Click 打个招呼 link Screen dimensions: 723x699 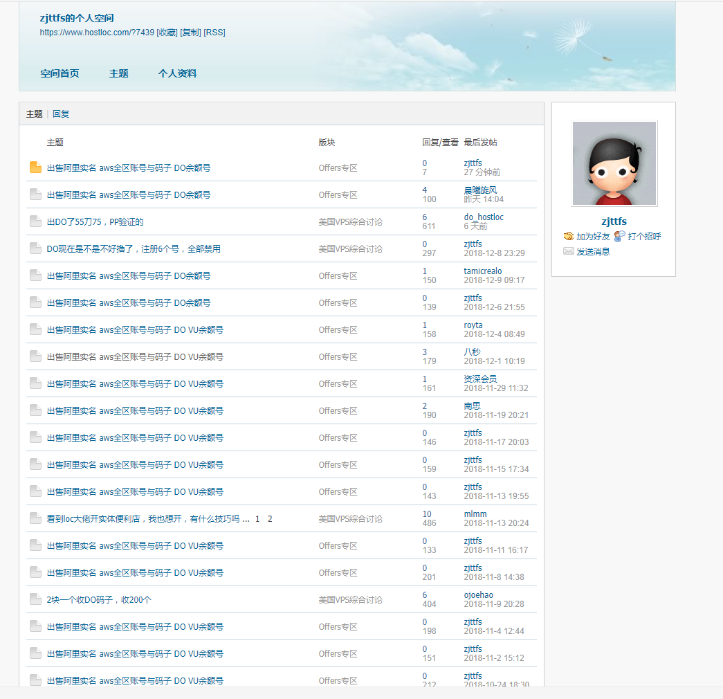click(x=644, y=237)
